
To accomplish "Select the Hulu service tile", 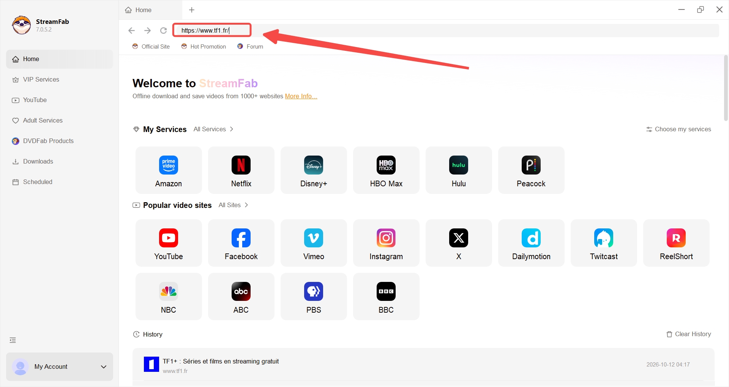I will point(459,170).
